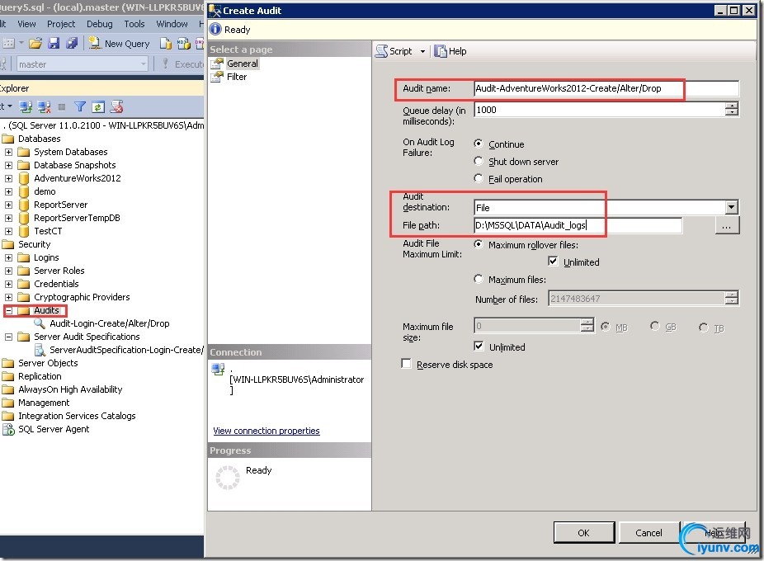
Task: Toggle the Unlimited checkbox under rollover files
Action: click(553, 262)
